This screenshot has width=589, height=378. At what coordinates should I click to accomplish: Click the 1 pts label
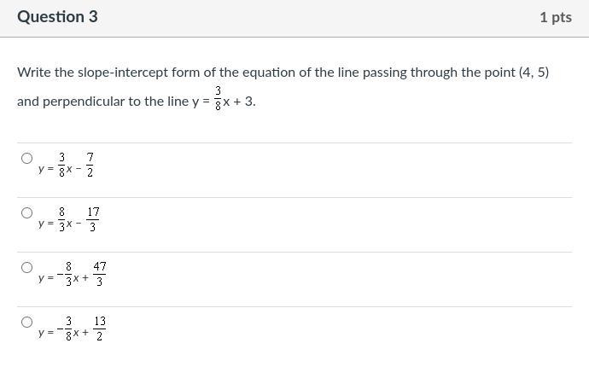(556, 17)
